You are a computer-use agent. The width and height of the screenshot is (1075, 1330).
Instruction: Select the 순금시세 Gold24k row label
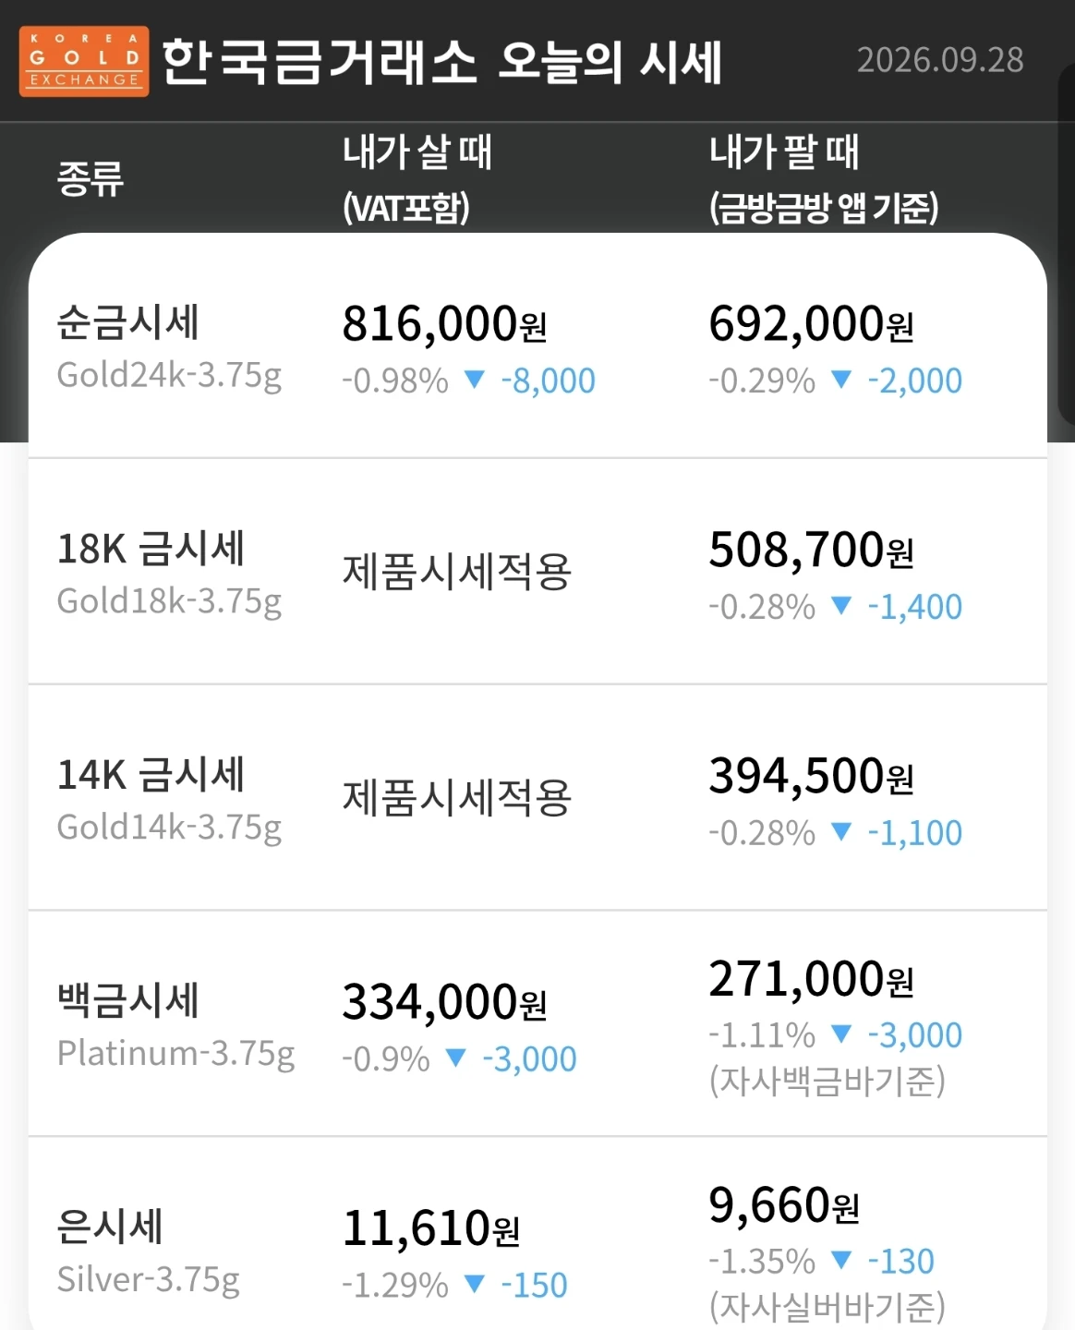(x=169, y=348)
